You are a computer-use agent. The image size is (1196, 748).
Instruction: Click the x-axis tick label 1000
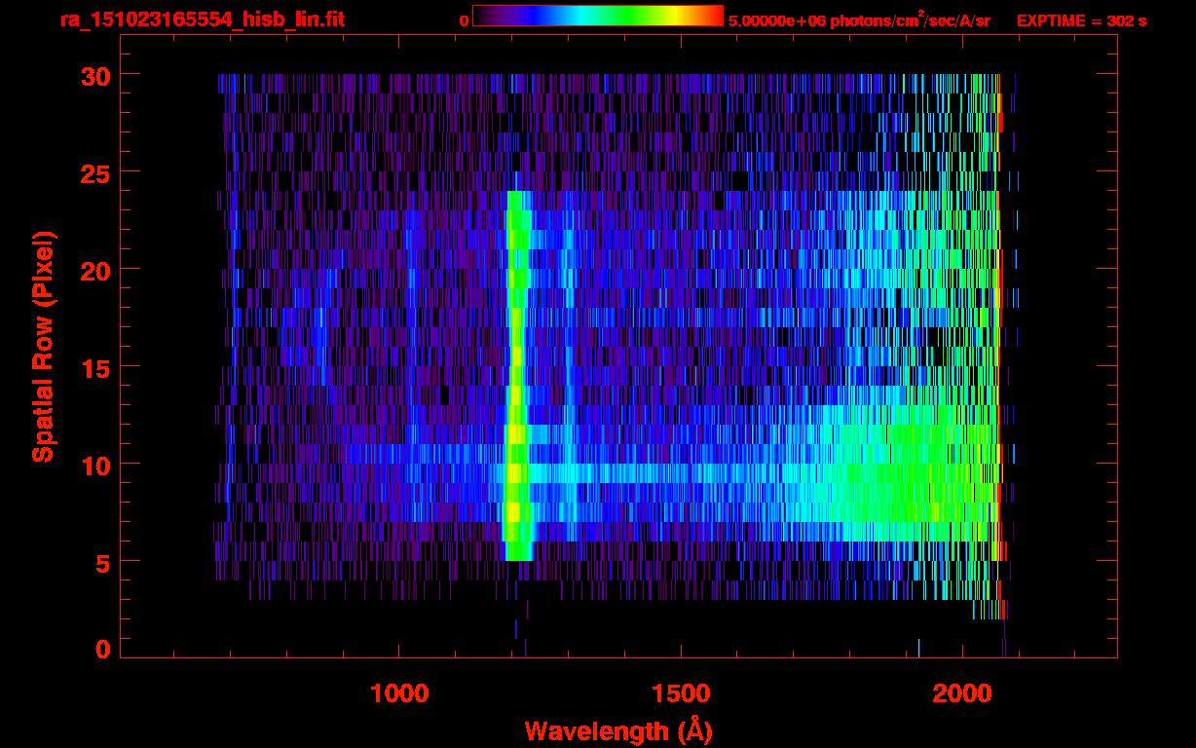coord(400,693)
